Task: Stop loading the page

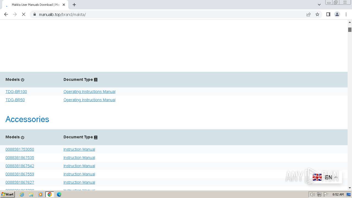Action: coord(24,14)
